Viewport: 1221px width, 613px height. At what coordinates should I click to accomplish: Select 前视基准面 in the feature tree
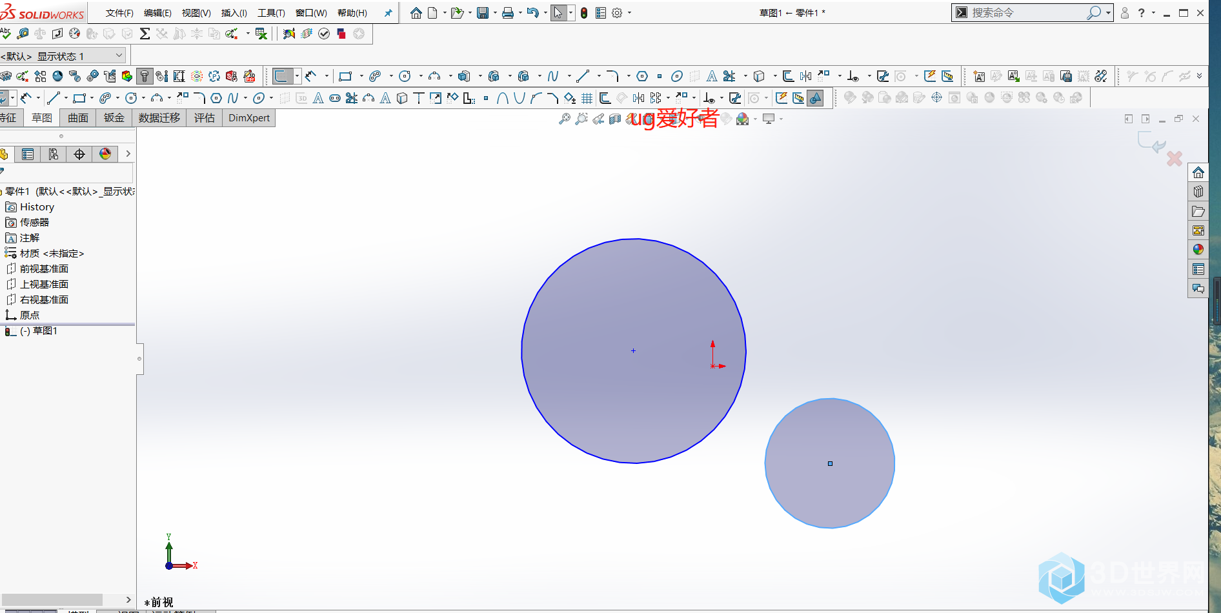click(37, 268)
